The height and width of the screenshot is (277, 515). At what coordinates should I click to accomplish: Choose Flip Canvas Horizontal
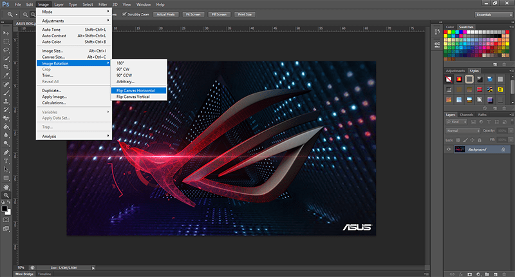138,90
